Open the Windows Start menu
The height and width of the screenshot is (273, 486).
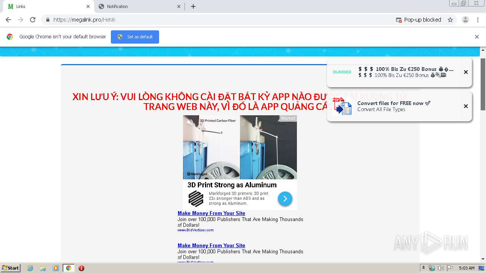pos(10,268)
